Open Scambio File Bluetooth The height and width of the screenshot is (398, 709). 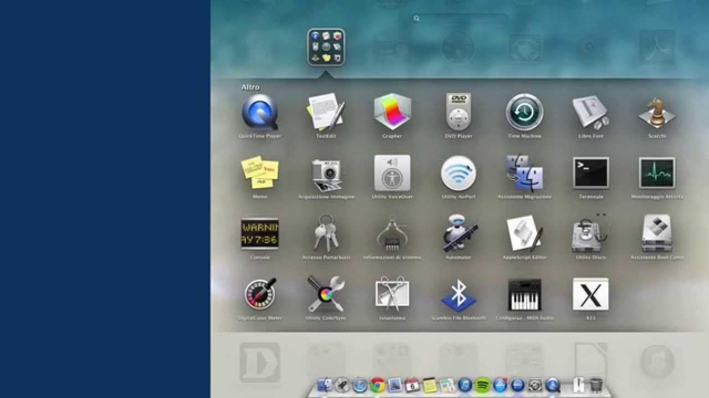(459, 295)
